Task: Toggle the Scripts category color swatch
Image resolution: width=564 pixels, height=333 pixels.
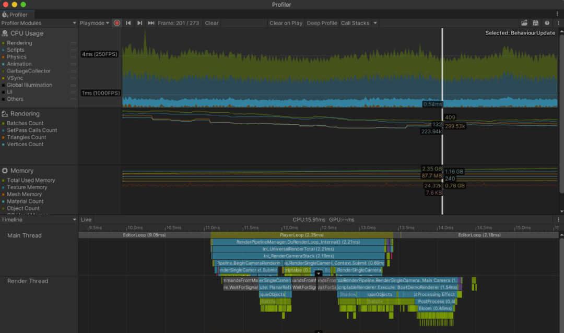Action: point(3,50)
